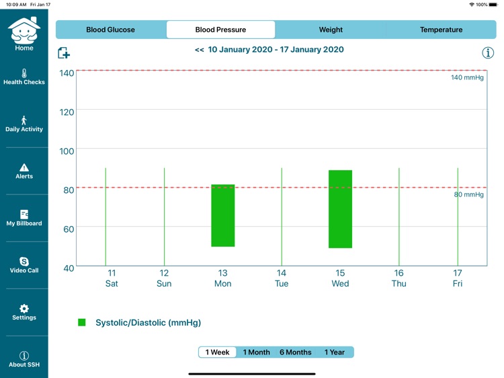504x378 pixels.
Task: Tap the Monday 13 green bar
Action: click(x=222, y=215)
